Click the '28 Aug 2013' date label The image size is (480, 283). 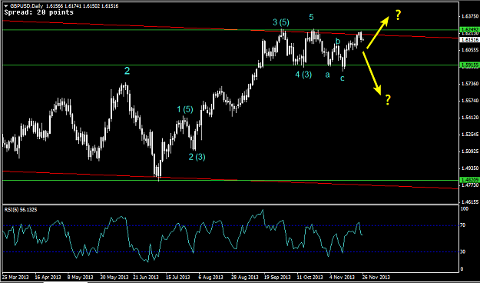244,277
